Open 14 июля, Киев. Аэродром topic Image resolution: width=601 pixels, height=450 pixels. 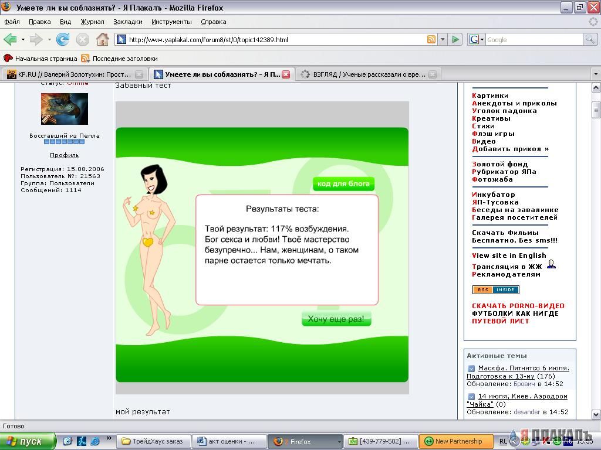tap(517, 400)
